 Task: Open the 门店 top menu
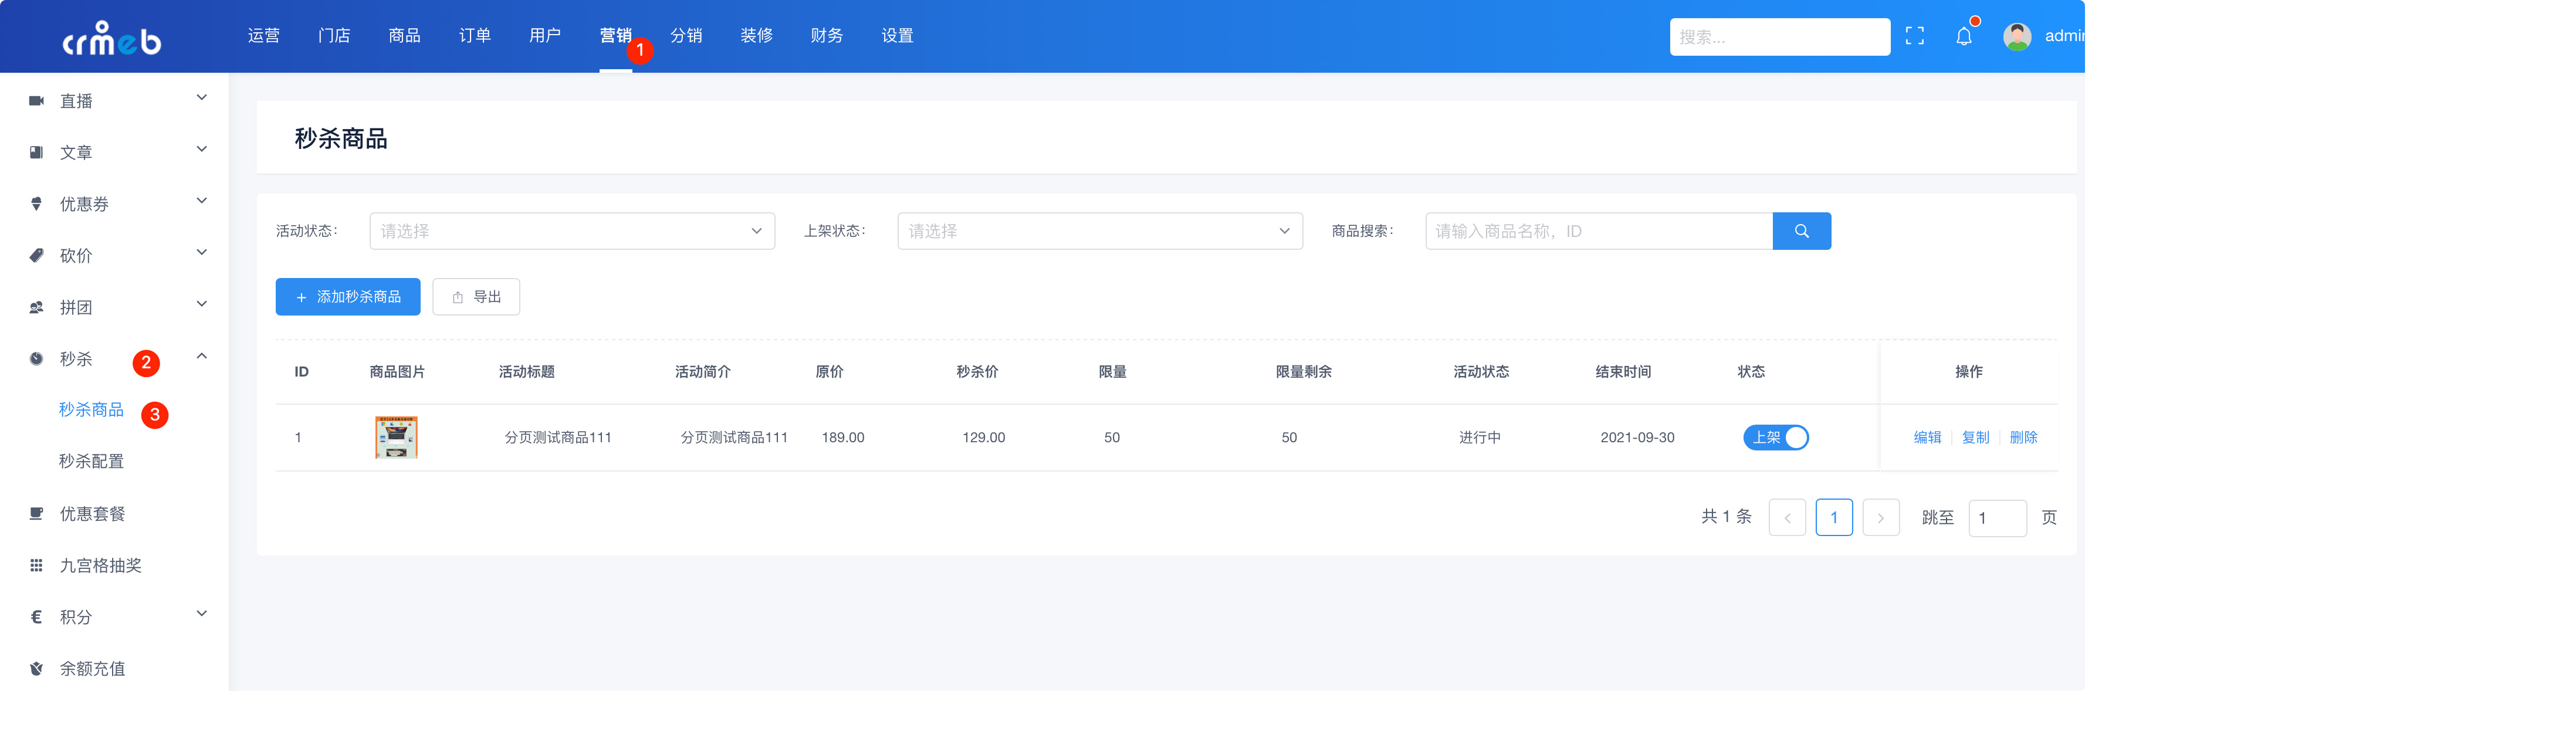pos(334,36)
